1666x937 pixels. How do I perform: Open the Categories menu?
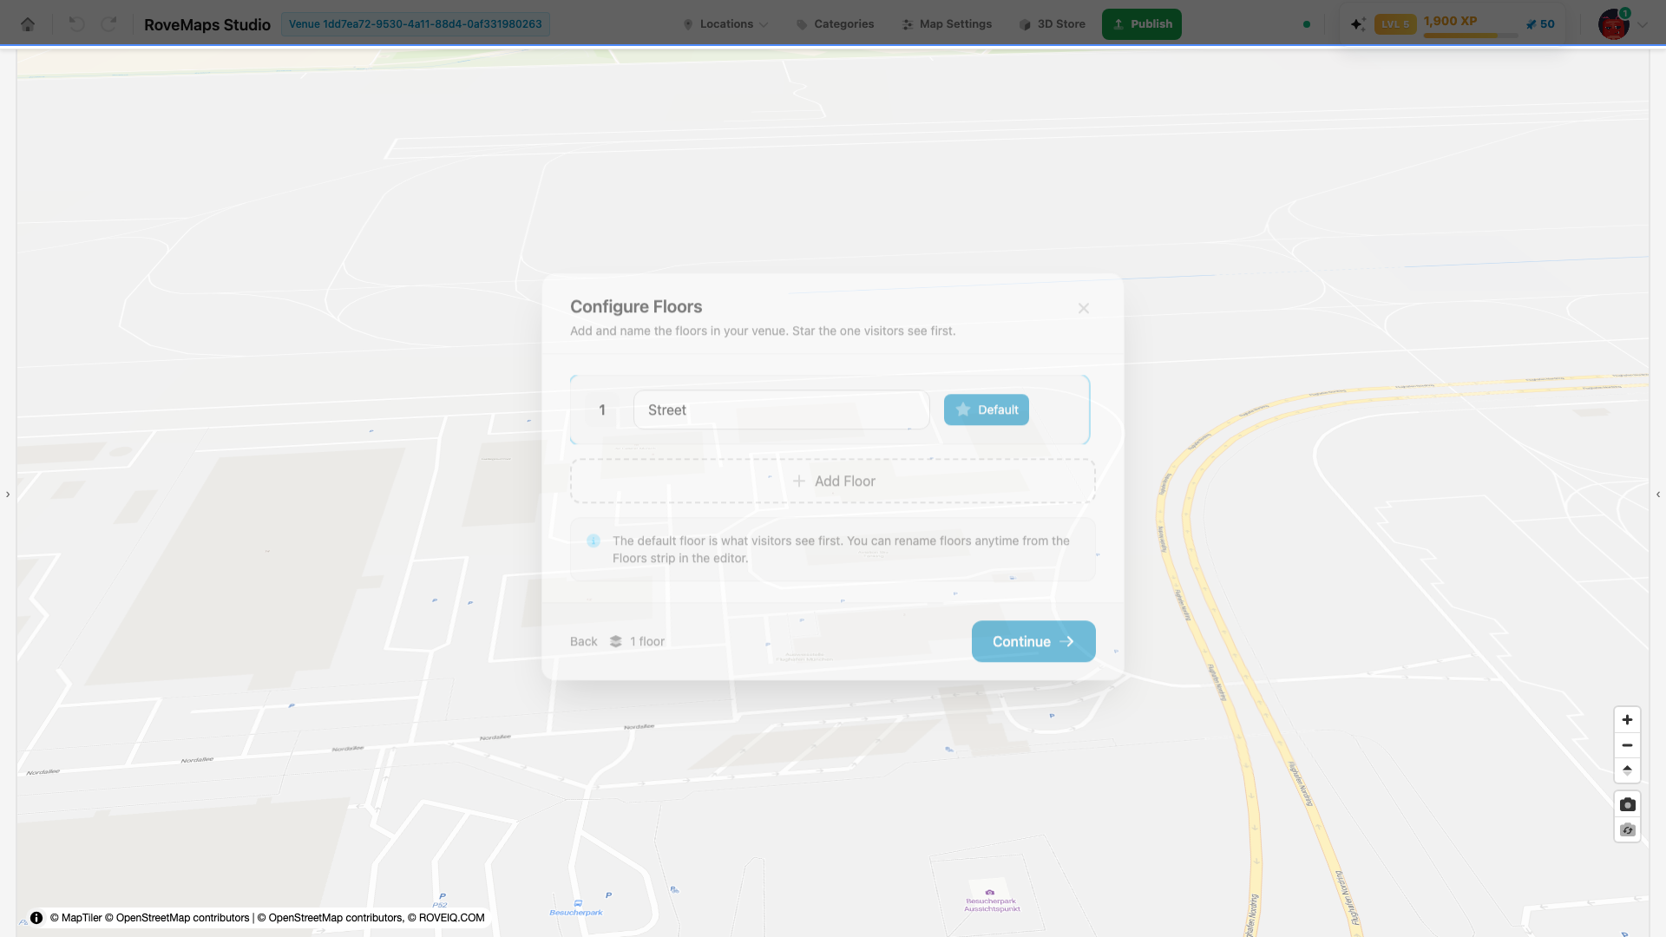pos(835,24)
